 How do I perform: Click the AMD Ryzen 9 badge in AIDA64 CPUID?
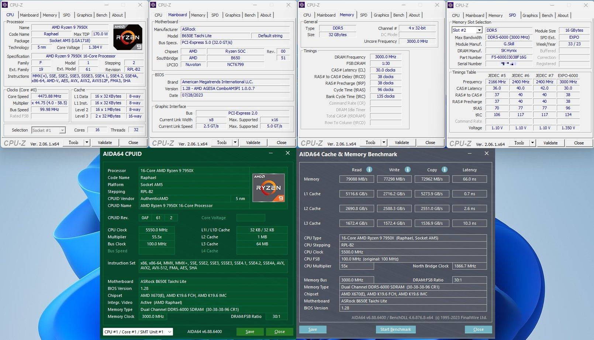pos(269,188)
